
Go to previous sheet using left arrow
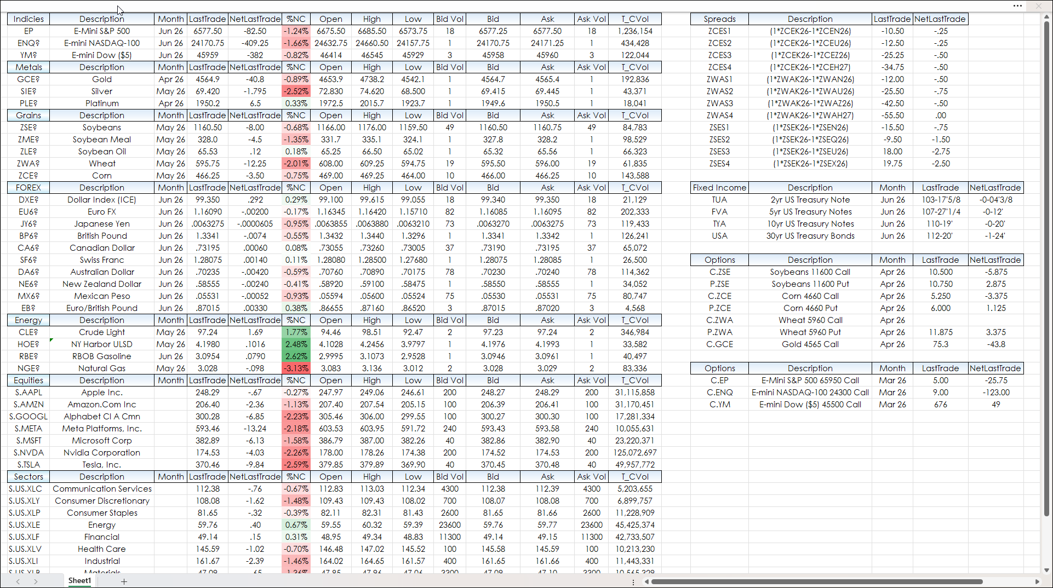point(18,581)
